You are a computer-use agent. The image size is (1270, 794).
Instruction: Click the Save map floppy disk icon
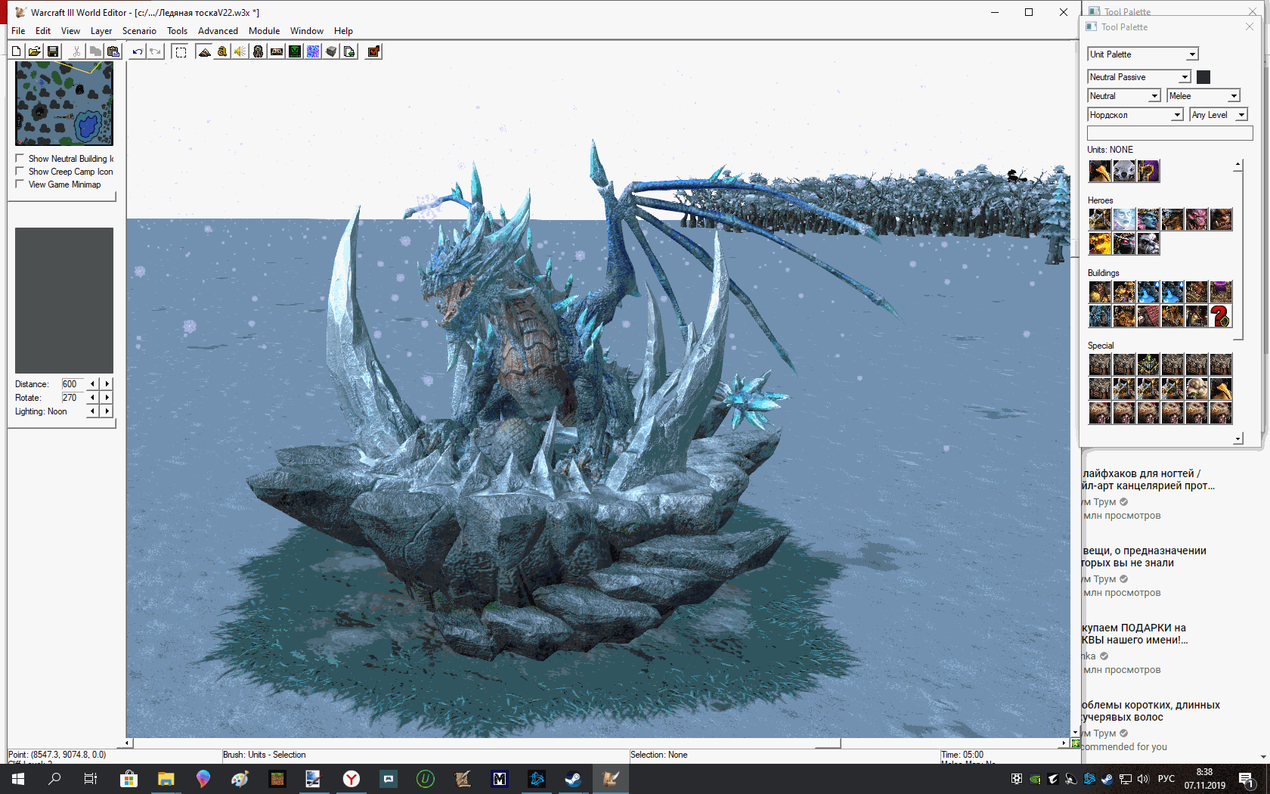coord(53,51)
